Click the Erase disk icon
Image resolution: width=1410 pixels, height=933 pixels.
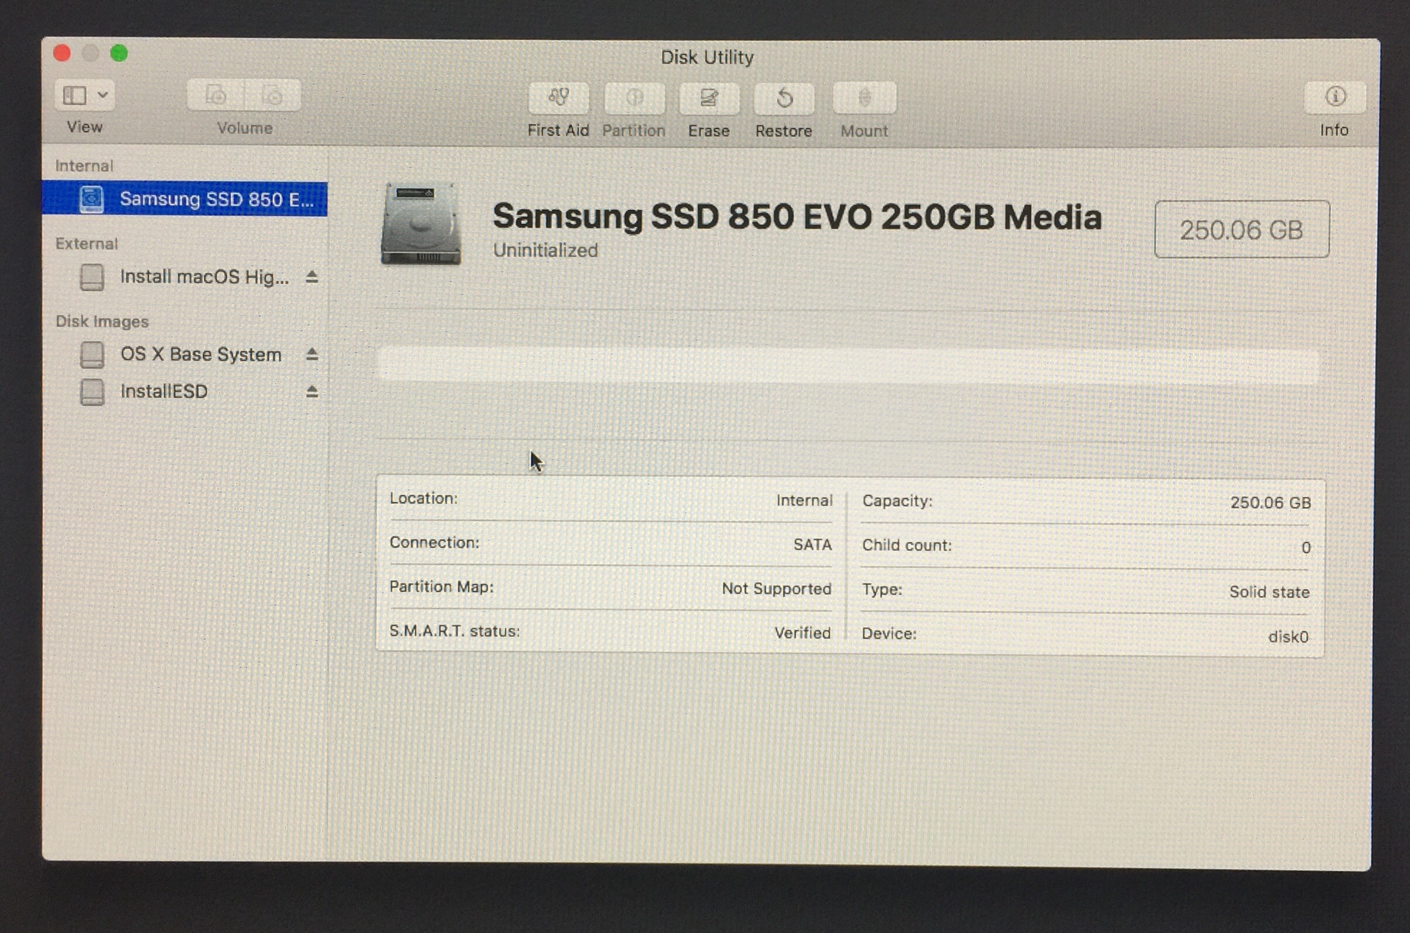[x=709, y=98]
